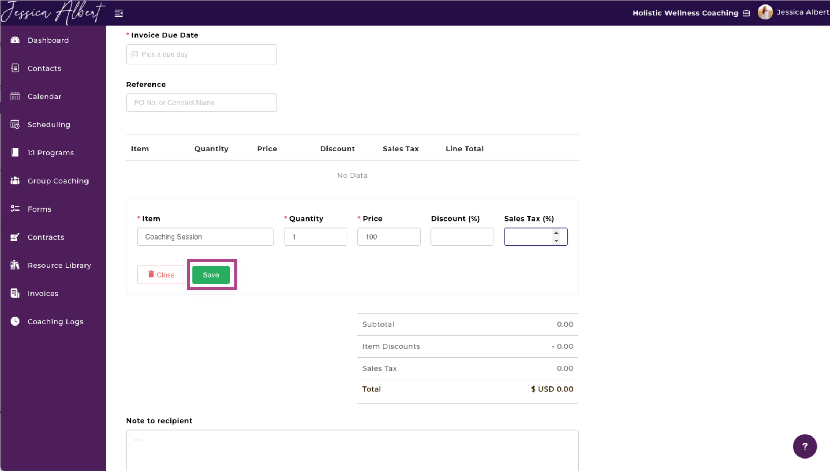The width and height of the screenshot is (830, 471).
Task: Click the Forms checklist icon
Action: [15, 209]
